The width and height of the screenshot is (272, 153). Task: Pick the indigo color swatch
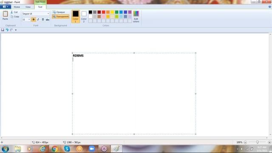pos(125,12)
